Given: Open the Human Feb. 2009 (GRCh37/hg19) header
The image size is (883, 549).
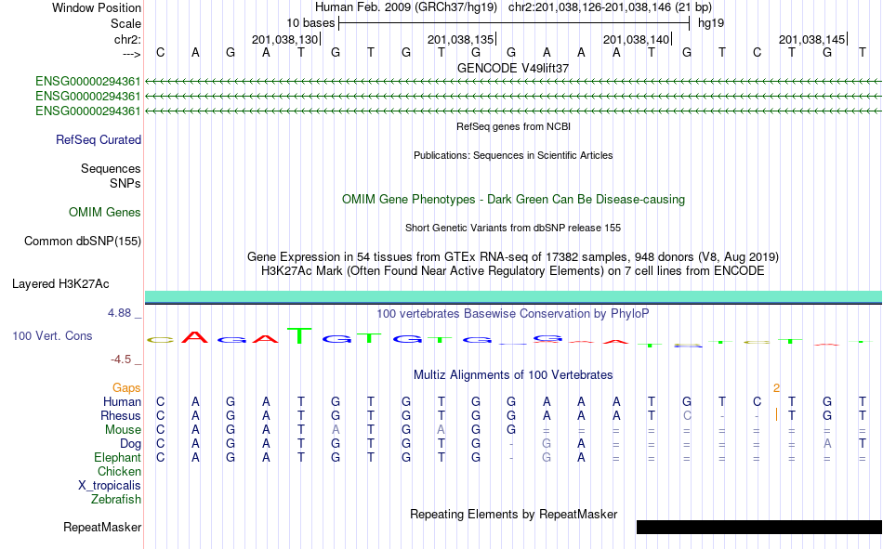Looking at the screenshot, I should coord(406,7).
